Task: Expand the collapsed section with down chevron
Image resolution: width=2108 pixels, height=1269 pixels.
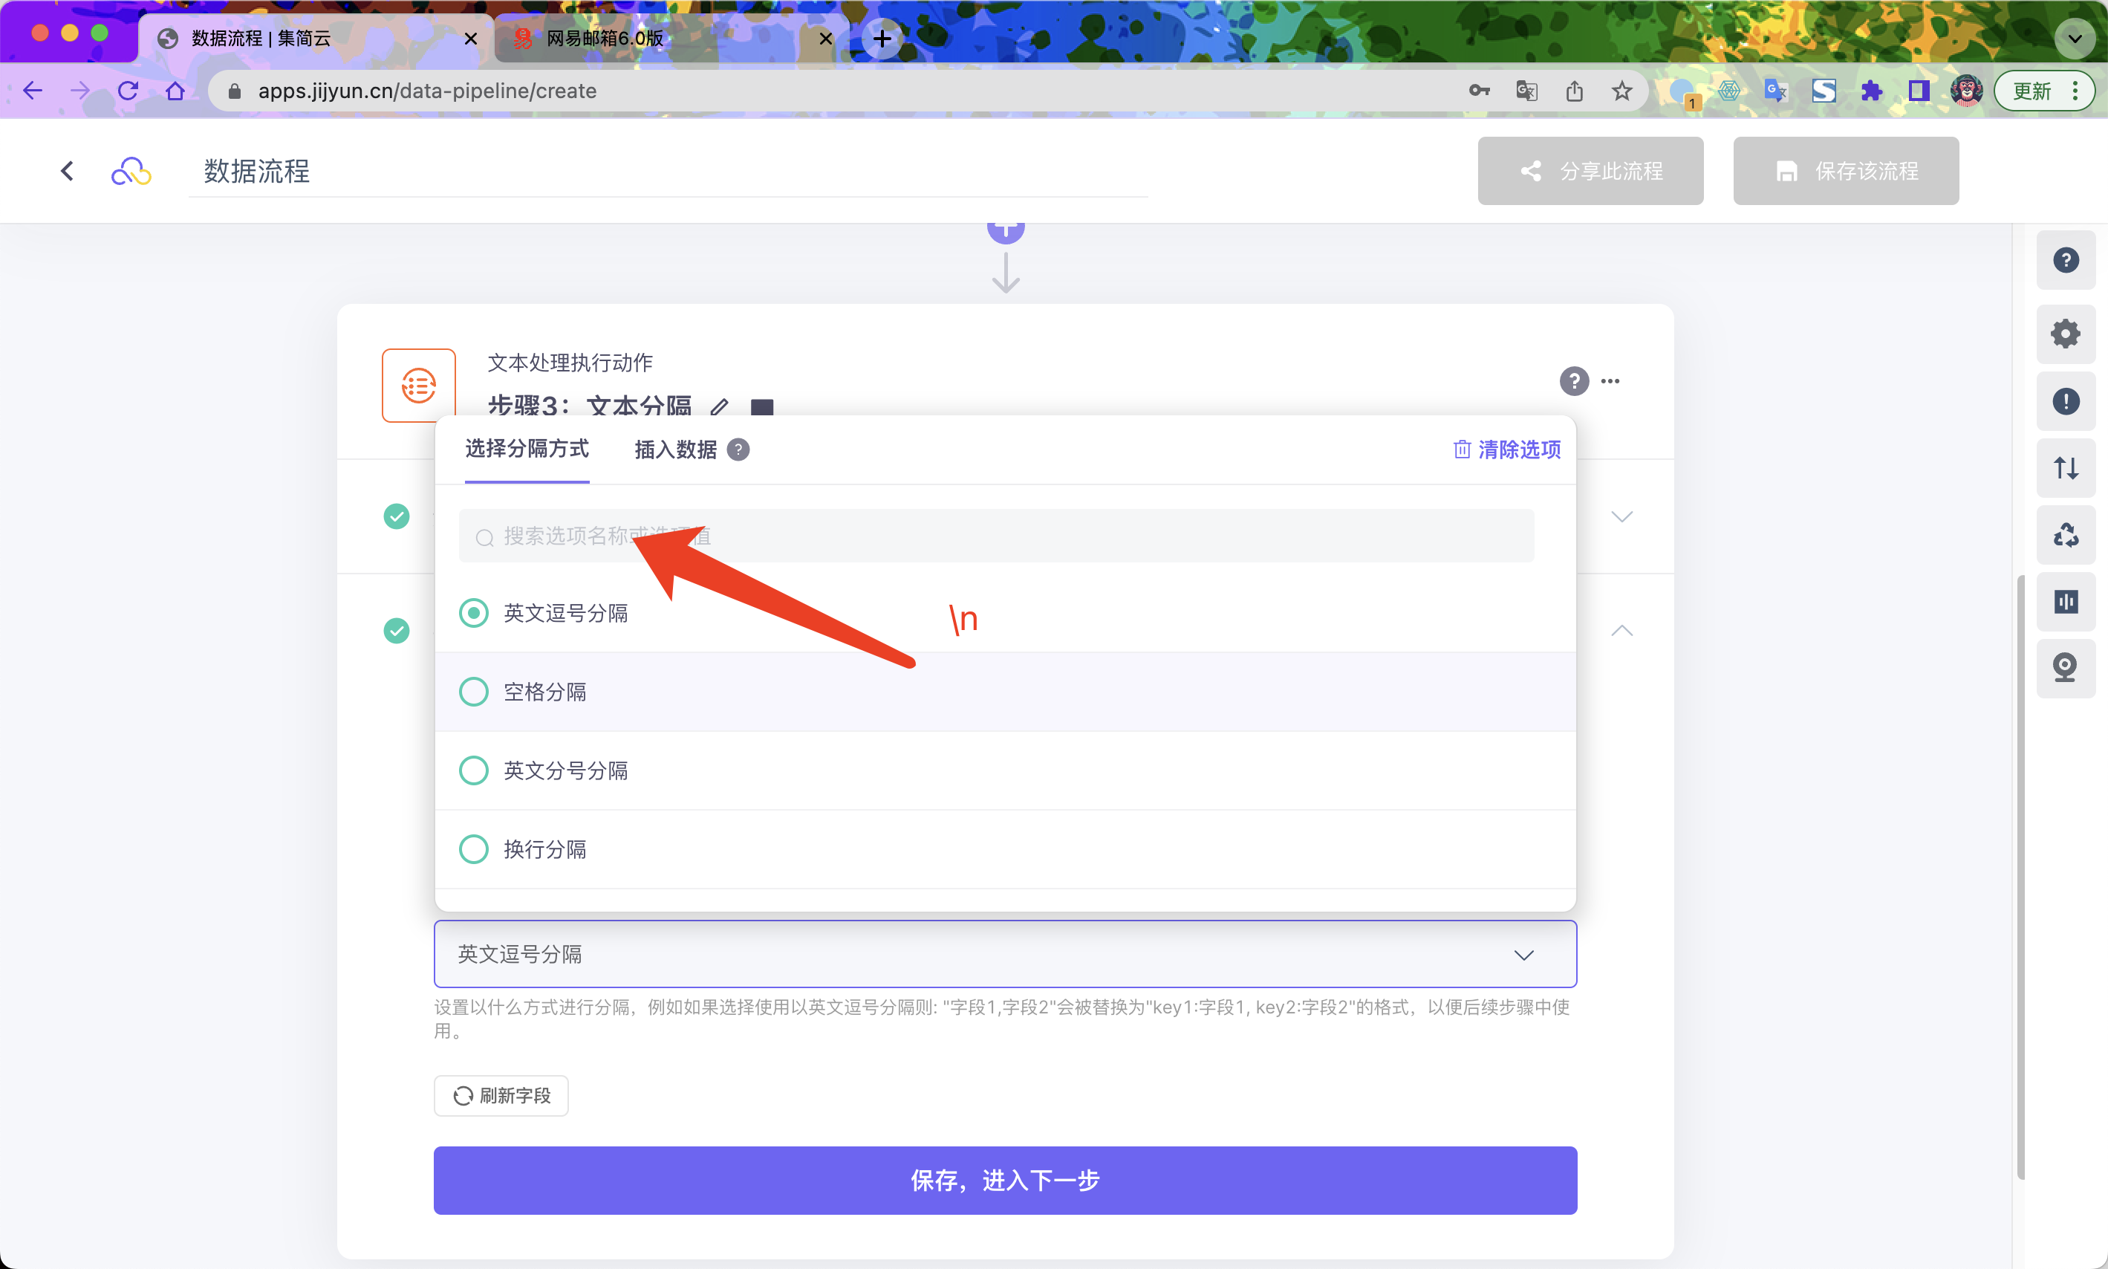Action: tap(1621, 516)
